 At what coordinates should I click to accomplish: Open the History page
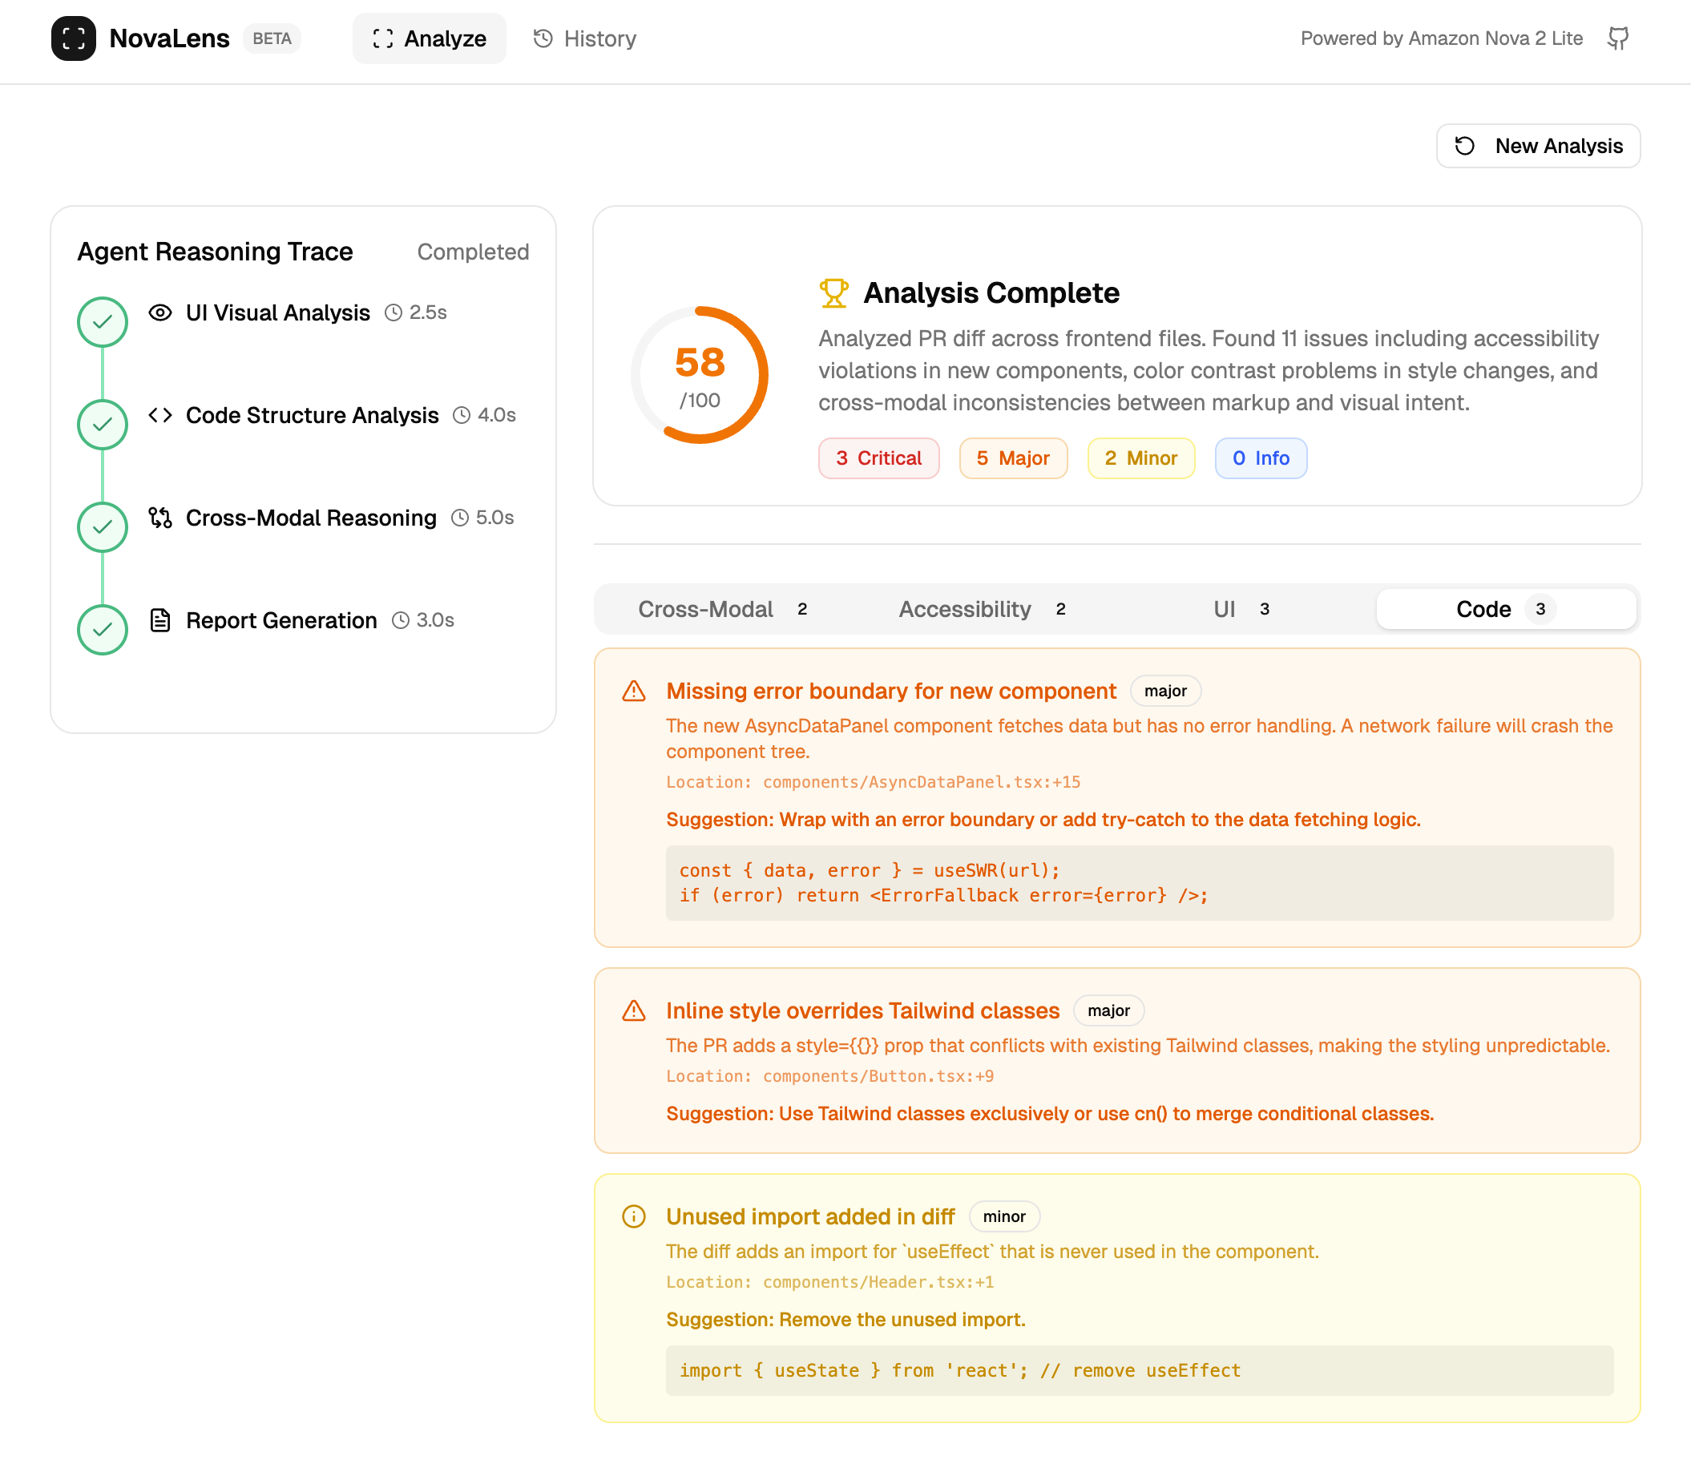(584, 38)
